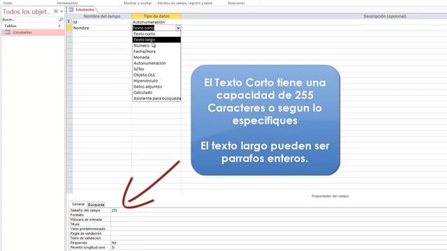
Task: Select Objeto OLE data type
Action: point(156,75)
